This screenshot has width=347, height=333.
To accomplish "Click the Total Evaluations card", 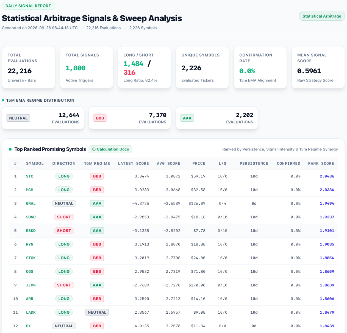I will 28,67.
